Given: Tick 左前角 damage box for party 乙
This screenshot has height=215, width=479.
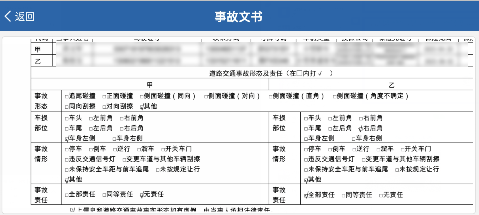Looking at the screenshot, I should 330,119.
